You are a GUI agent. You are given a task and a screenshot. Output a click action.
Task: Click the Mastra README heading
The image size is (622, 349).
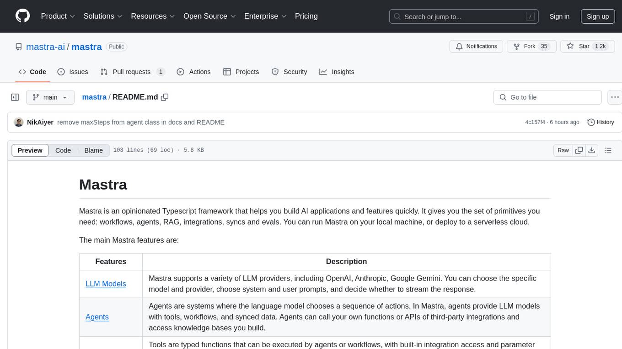coord(103,185)
